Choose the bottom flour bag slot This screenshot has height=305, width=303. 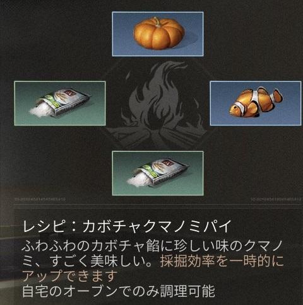158,173
